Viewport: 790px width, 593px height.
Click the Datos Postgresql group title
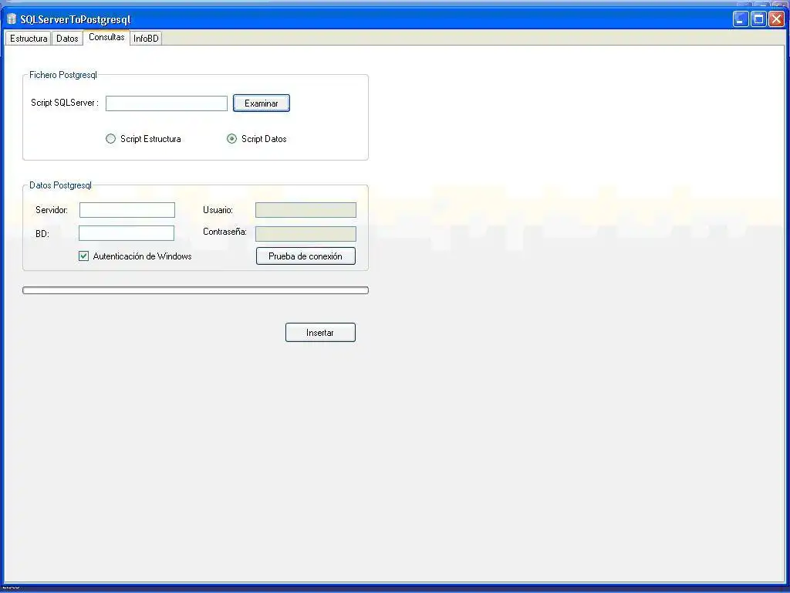point(60,185)
